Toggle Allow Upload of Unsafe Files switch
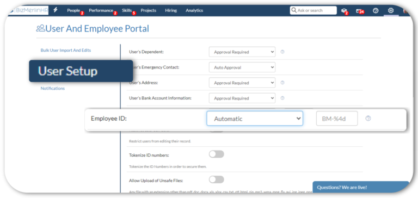Screen dimensions: 418x198 coord(217,180)
